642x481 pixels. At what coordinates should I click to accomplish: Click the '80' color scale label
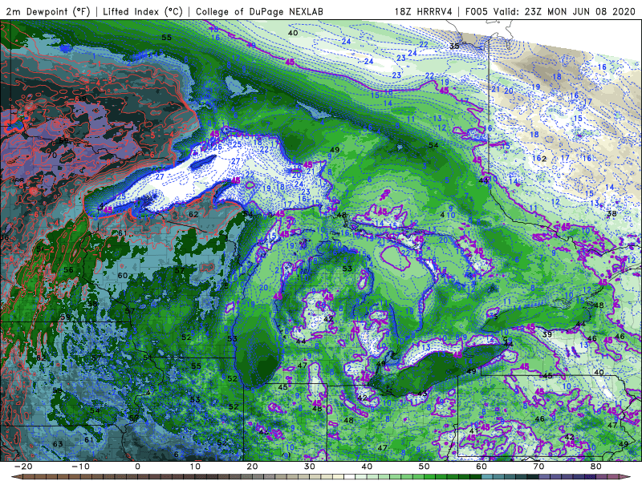pyautogui.click(x=596, y=467)
